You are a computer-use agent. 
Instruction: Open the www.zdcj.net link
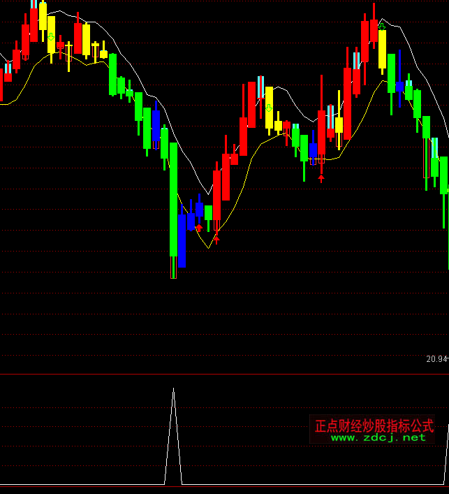pos(378,437)
